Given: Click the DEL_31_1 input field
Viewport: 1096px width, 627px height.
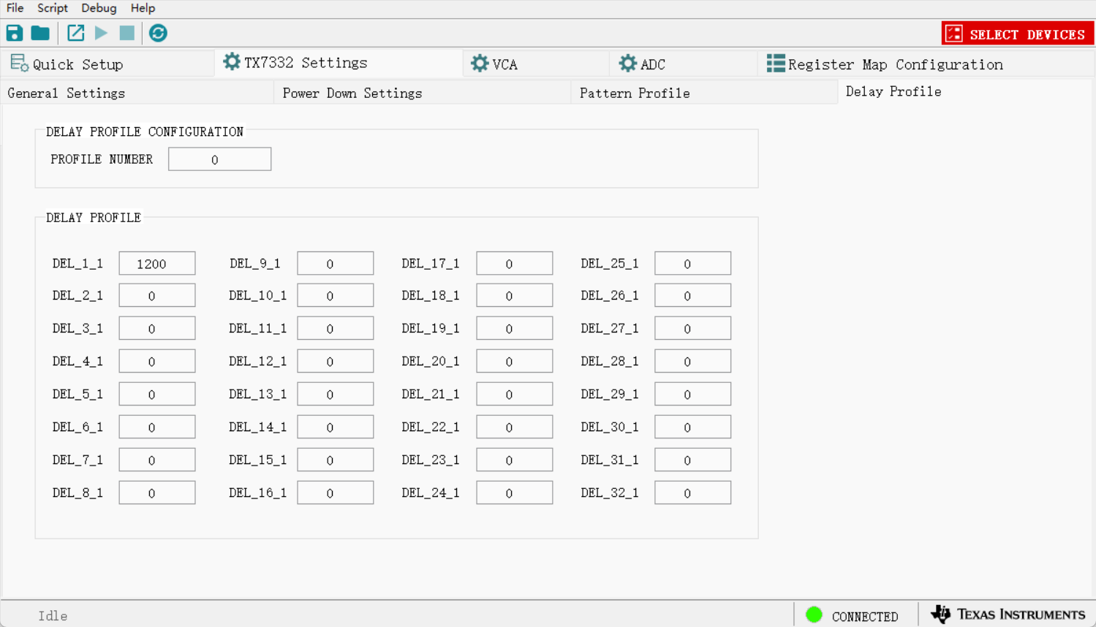Looking at the screenshot, I should click(693, 460).
